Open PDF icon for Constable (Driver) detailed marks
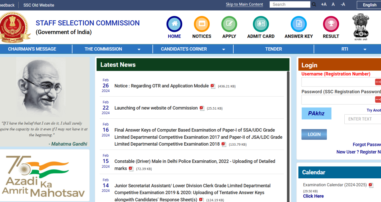The height and width of the screenshot is (202, 381). tap(131, 169)
